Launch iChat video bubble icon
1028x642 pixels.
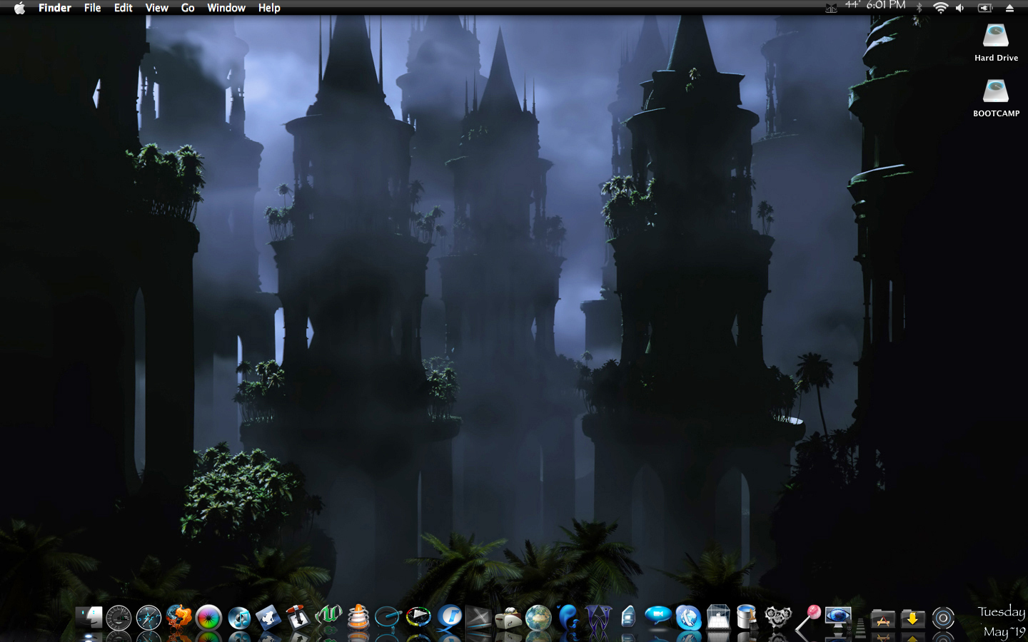pyautogui.click(x=657, y=616)
